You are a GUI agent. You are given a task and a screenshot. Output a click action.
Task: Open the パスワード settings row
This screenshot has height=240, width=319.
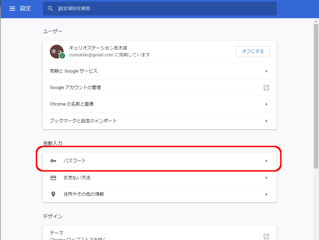click(x=160, y=161)
